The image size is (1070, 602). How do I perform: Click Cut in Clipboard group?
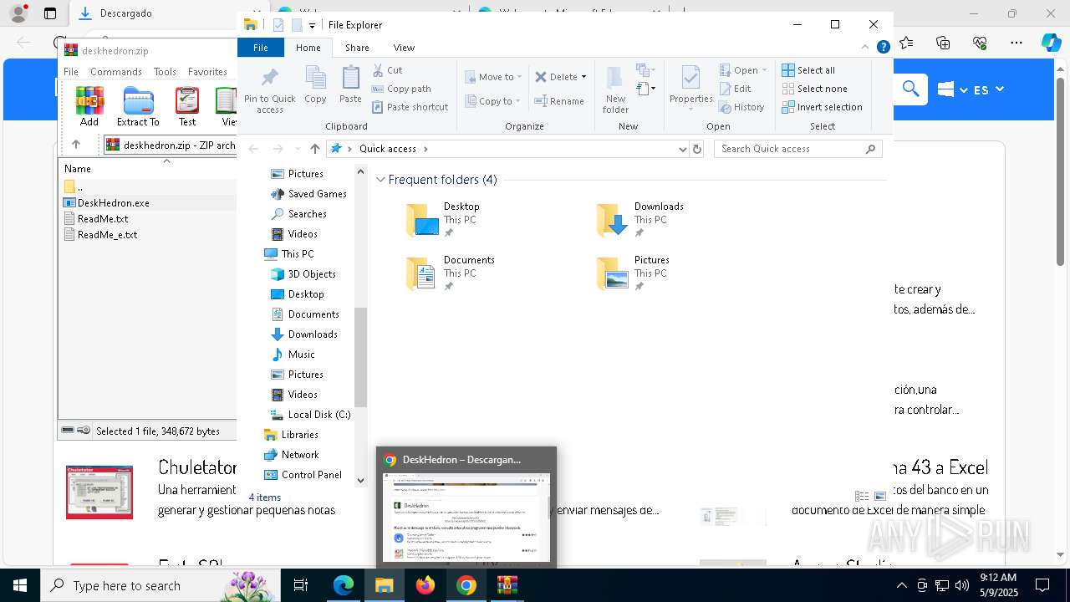click(387, 70)
